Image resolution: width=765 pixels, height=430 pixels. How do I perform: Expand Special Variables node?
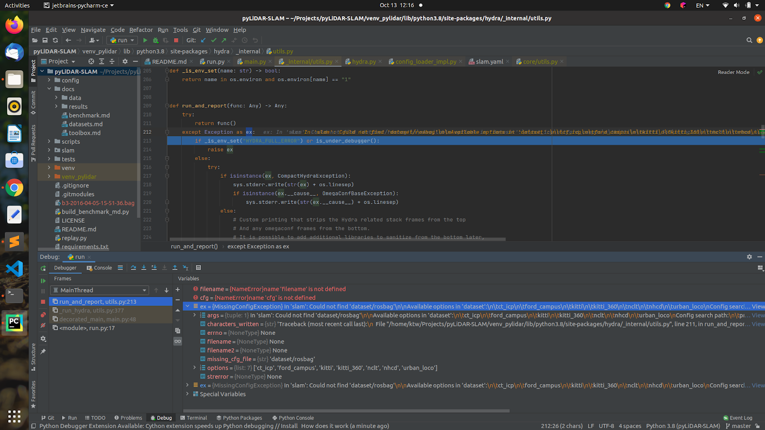coord(187,394)
